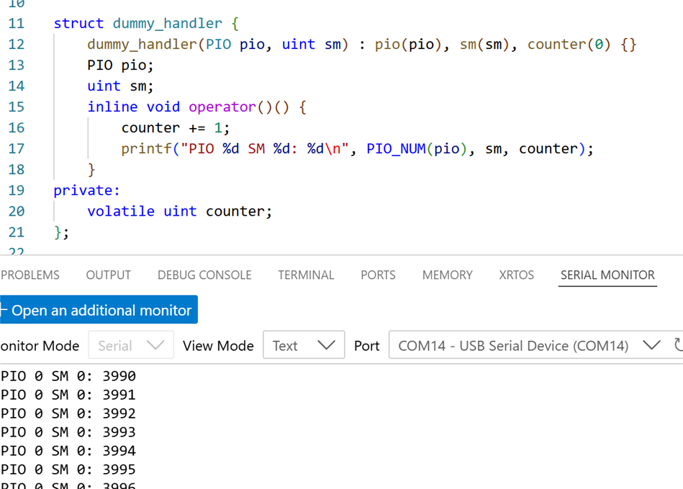Image resolution: width=683 pixels, height=489 pixels.
Task: Open the OUTPUT panel tab
Action: tap(108, 275)
